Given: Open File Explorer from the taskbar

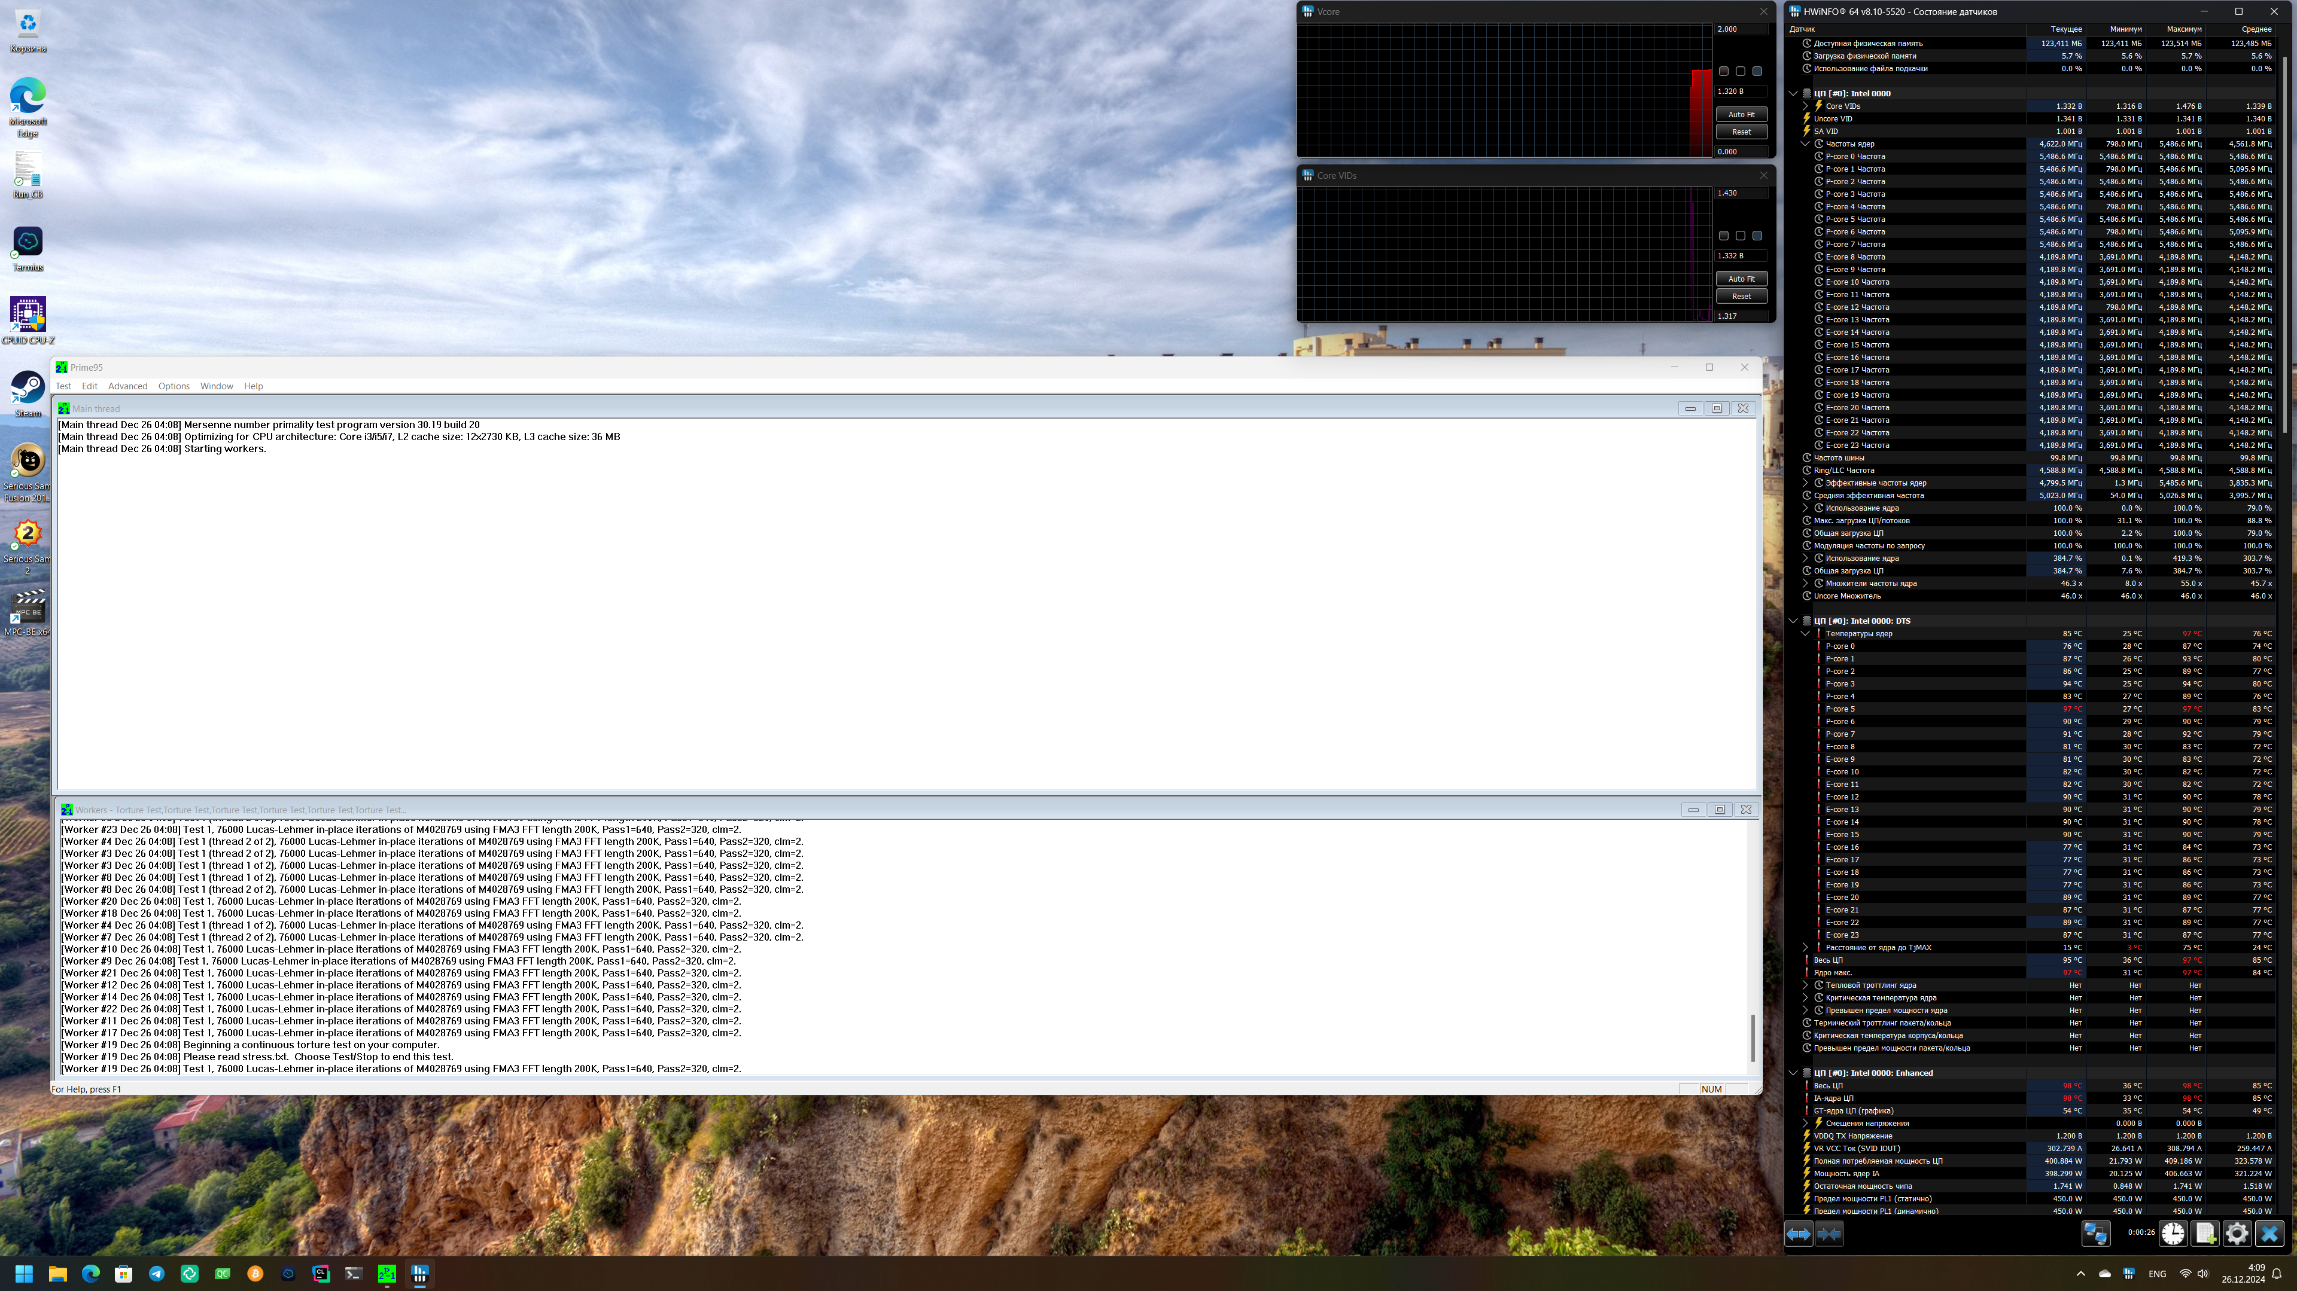Looking at the screenshot, I should 58,1274.
